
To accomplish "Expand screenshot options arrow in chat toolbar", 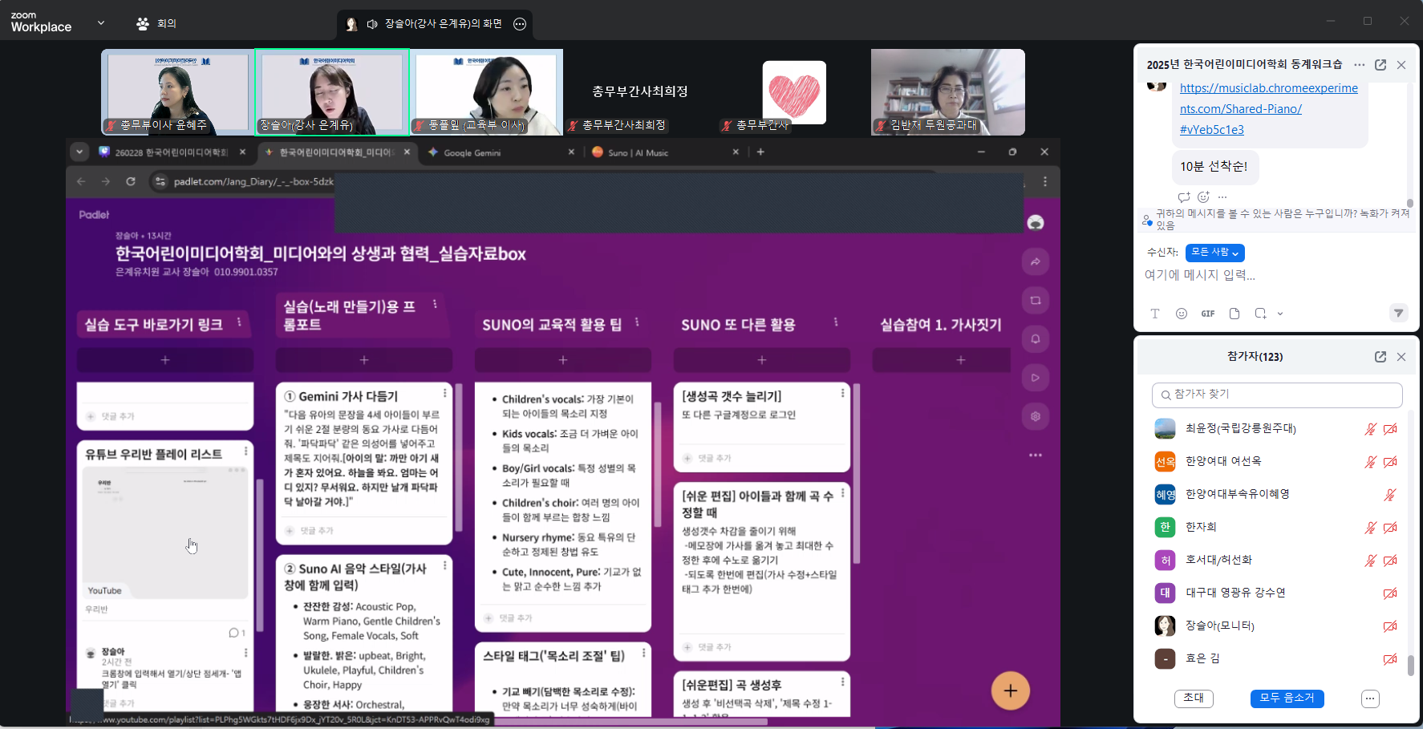I will click(x=1280, y=314).
